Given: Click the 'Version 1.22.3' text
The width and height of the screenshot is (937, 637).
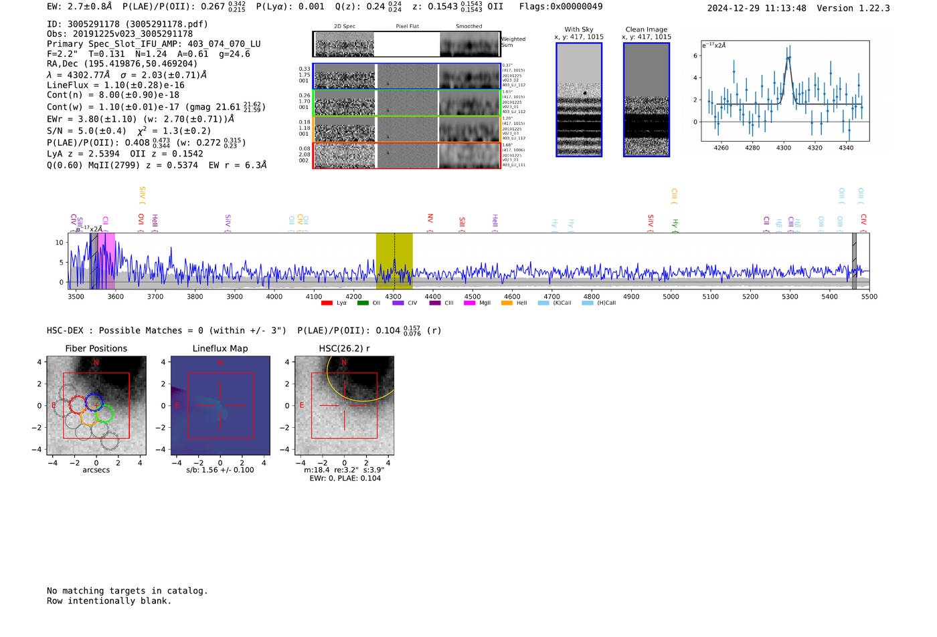Looking at the screenshot, I should click(x=853, y=8).
